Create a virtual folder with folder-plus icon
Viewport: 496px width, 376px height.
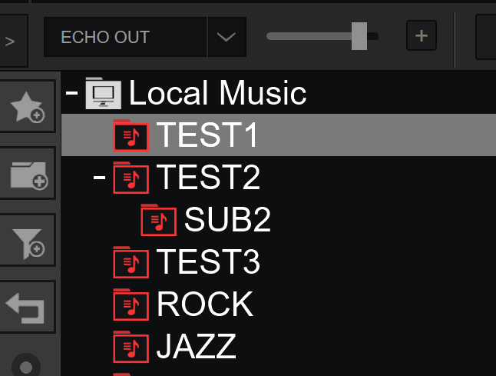point(28,174)
